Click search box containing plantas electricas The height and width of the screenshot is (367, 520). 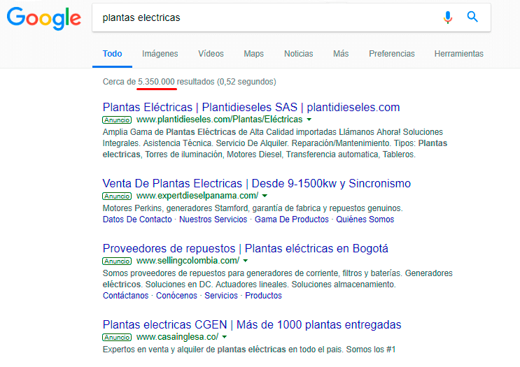pyautogui.click(x=265, y=17)
